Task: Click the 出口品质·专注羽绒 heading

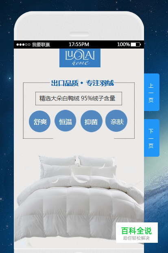Action: 83,83
